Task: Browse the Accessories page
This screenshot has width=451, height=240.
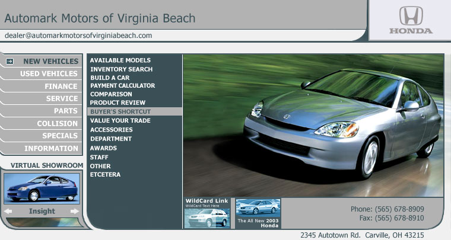Action: (112, 130)
